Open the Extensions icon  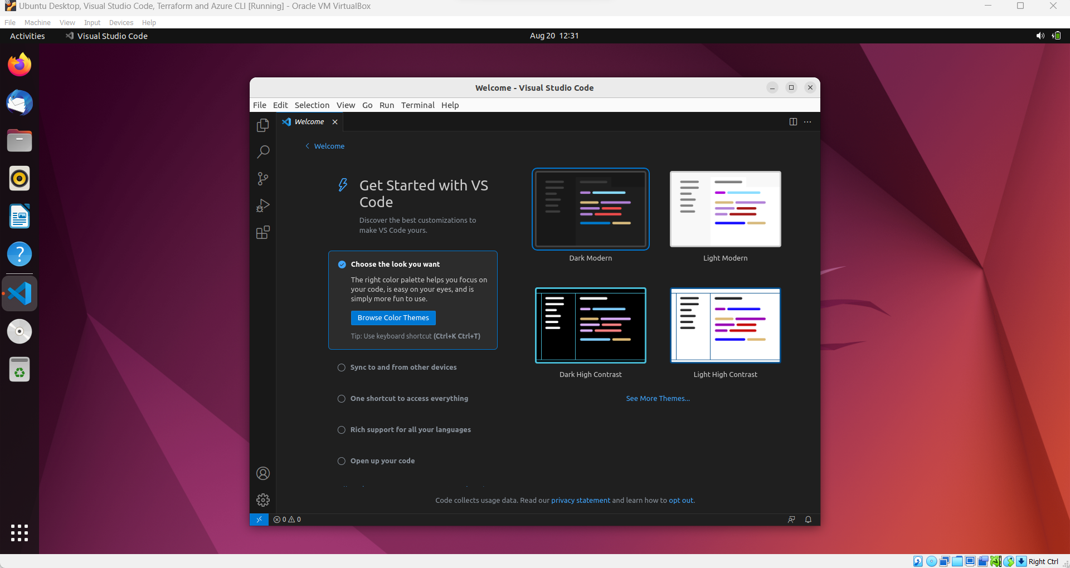tap(262, 232)
